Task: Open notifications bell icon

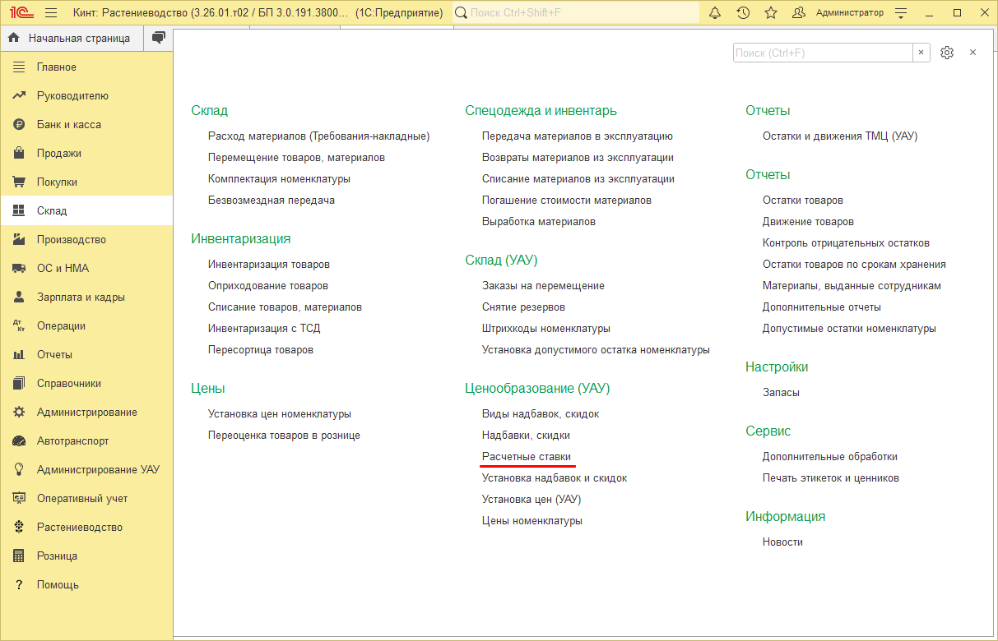Action: pyautogui.click(x=715, y=13)
